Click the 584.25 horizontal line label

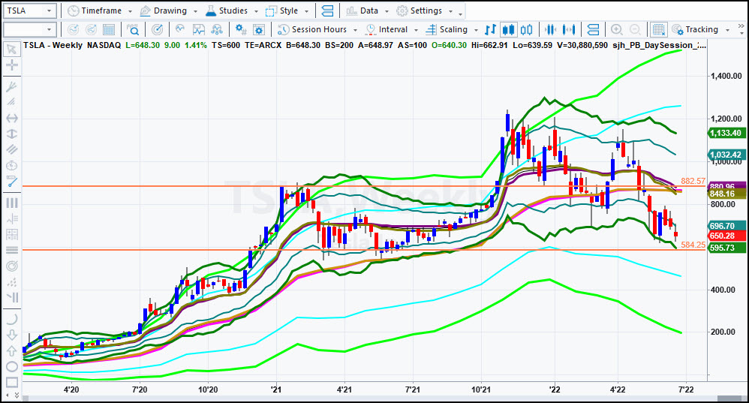(693, 245)
